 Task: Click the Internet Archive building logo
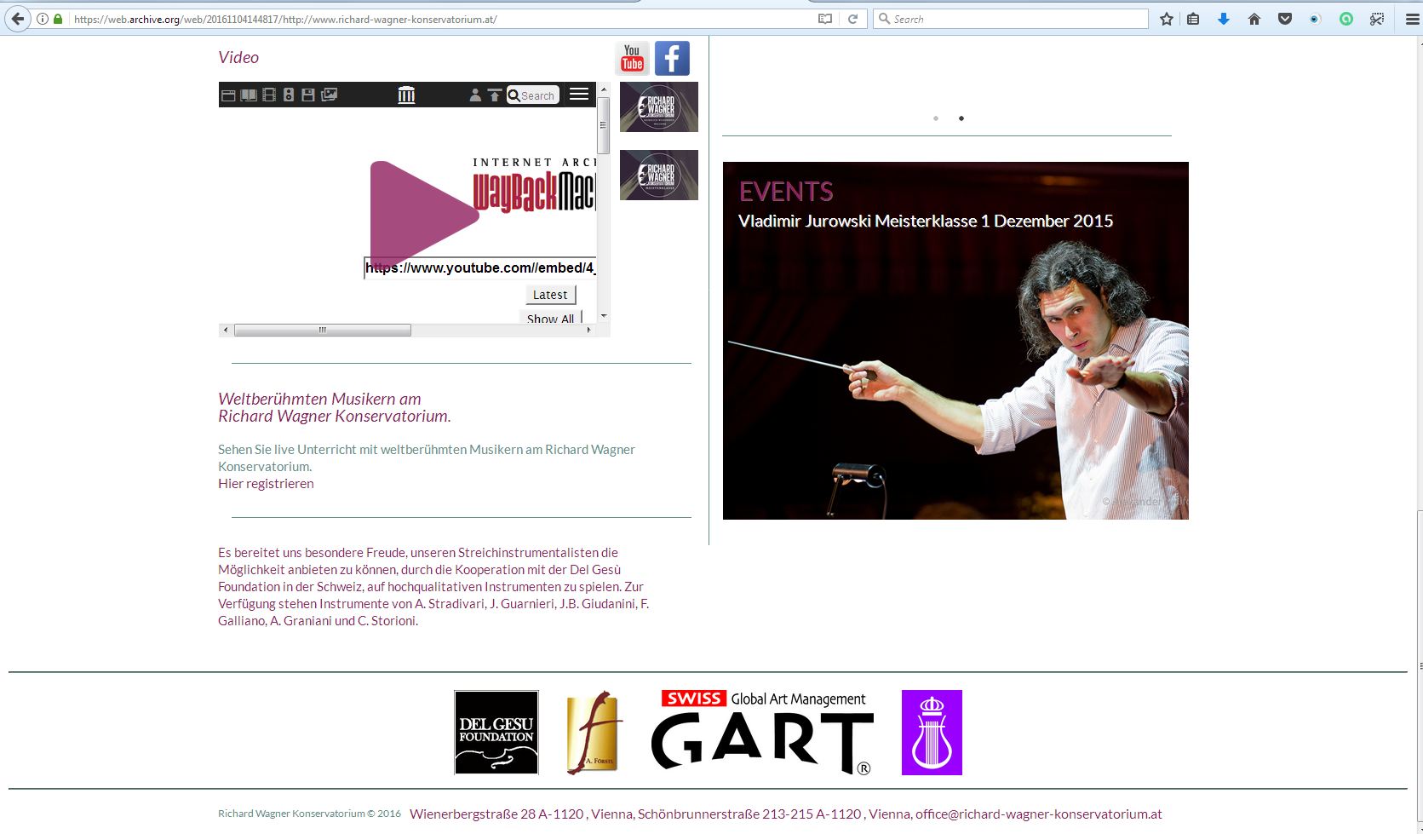(x=406, y=95)
